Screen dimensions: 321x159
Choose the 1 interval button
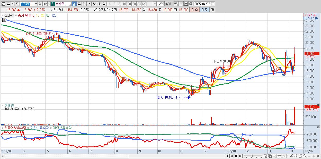109,4
